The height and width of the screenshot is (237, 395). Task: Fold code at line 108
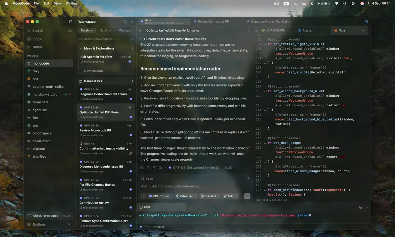[265, 91]
